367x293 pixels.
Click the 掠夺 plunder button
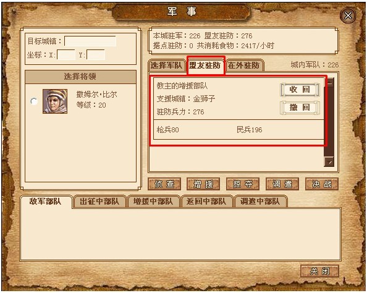pos(243,184)
